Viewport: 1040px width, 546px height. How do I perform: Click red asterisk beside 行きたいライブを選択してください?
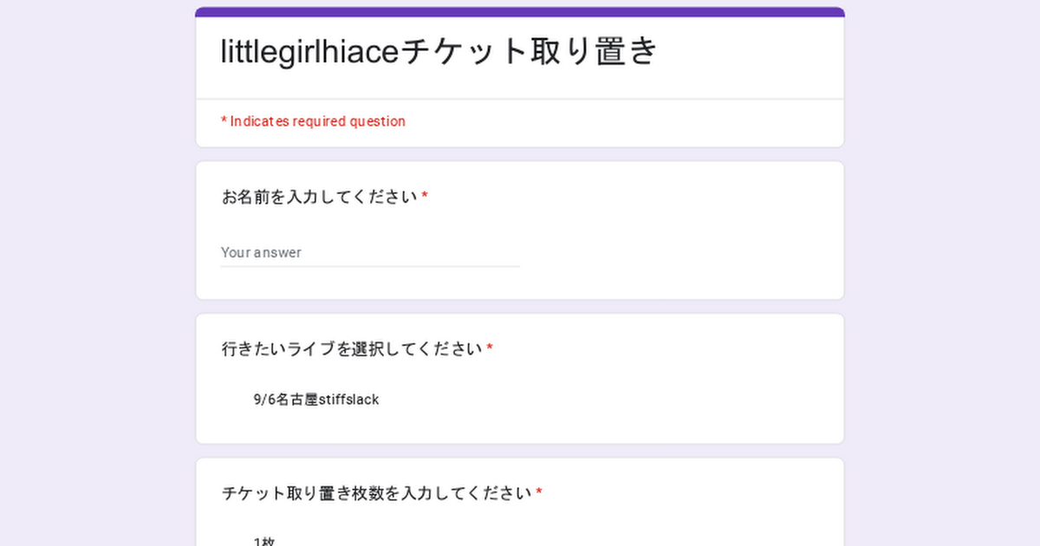(490, 348)
